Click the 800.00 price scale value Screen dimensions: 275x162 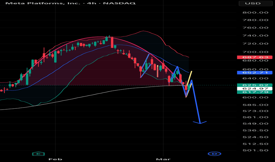255,13
